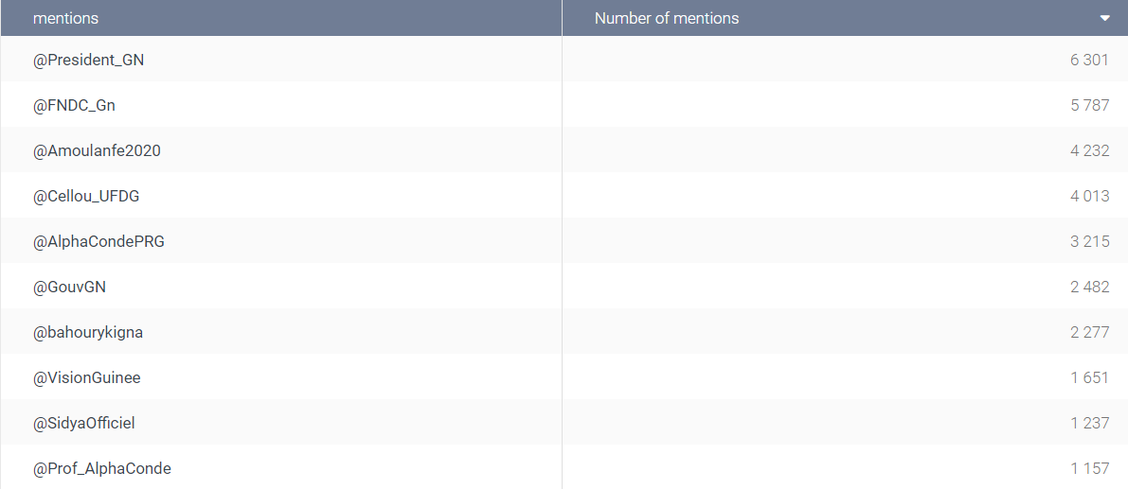1128x489 pixels.
Task: Select the 4 013 mentions value
Action: 1089,196
